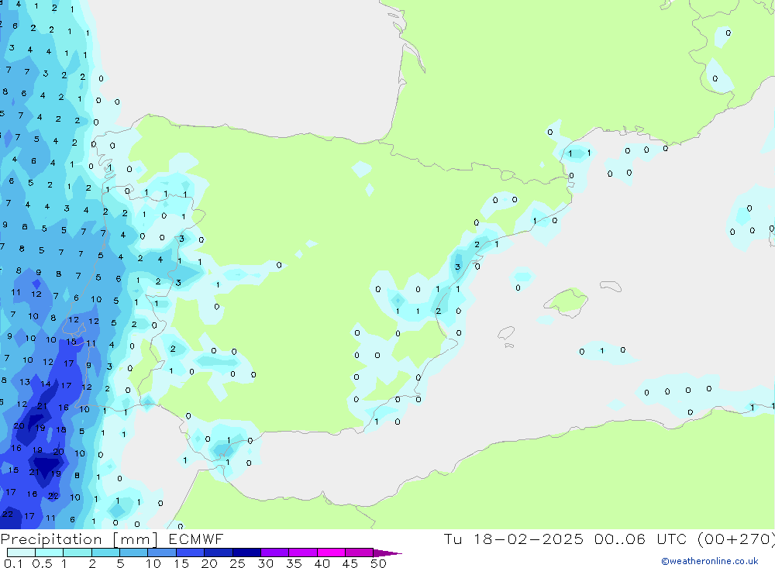Click the legend scale label '25'
Screen dimensions: 775x568
click(x=238, y=563)
